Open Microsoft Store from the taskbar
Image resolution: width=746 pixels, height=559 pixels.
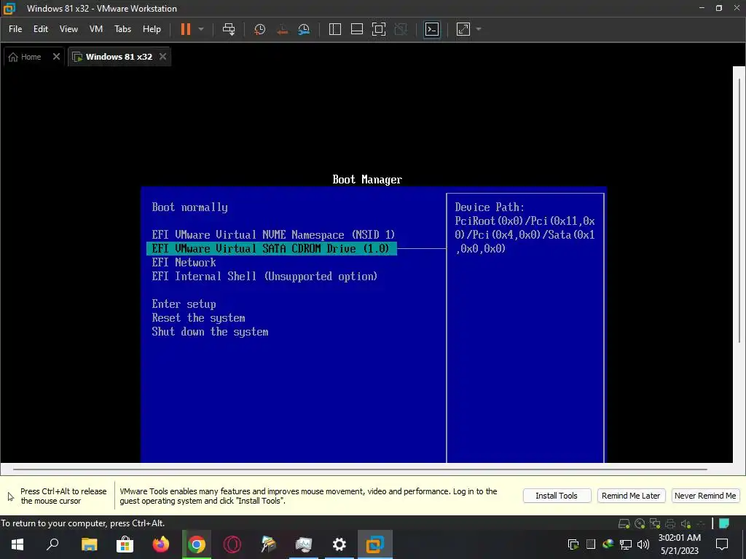(x=125, y=544)
